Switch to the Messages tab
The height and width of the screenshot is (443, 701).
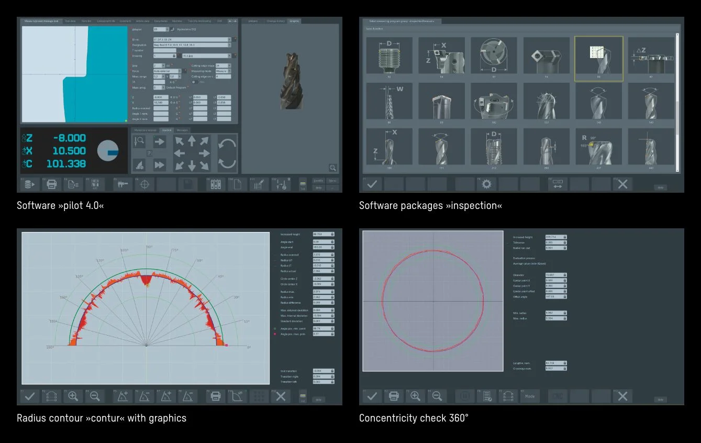182,130
